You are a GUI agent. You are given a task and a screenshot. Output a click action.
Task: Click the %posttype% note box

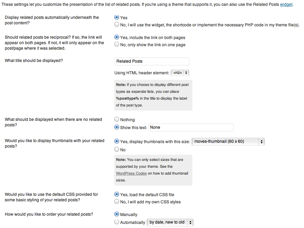coord(153,95)
